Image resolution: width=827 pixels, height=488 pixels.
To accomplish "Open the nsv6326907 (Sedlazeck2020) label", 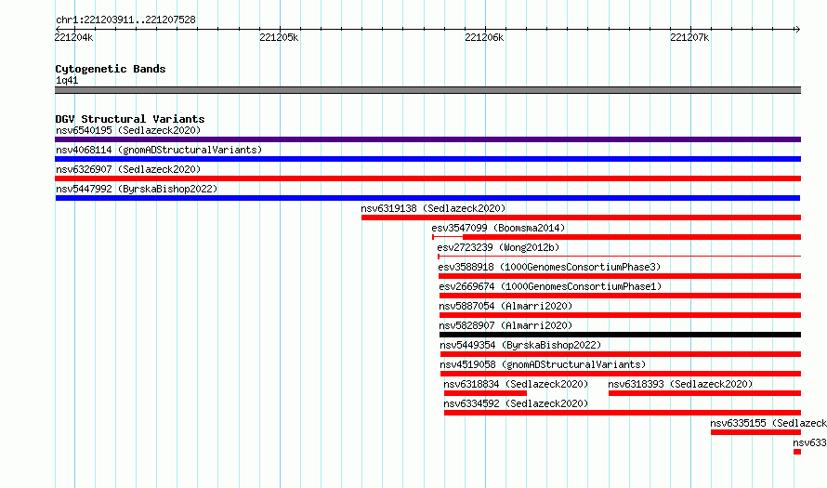I will pos(128,169).
